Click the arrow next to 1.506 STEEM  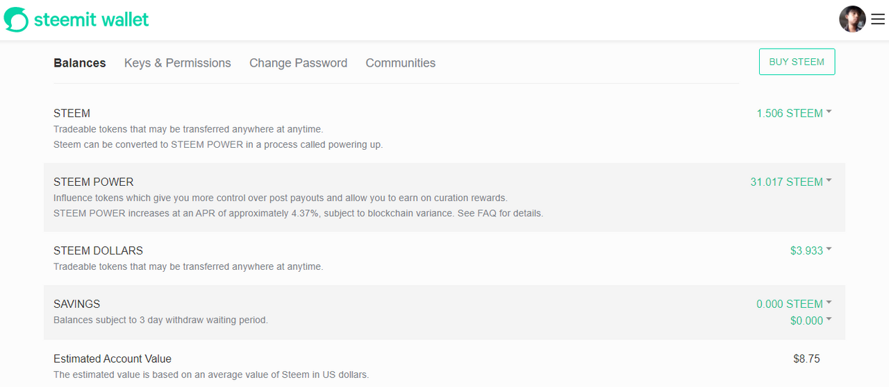pos(829,112)
